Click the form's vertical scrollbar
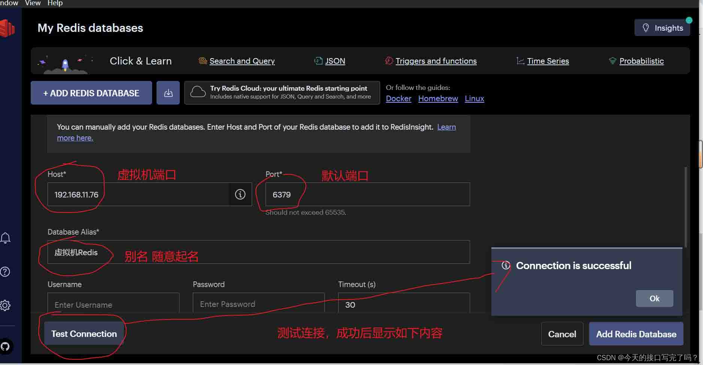This screenshot has width=703, height=365. tap(686, 207)
